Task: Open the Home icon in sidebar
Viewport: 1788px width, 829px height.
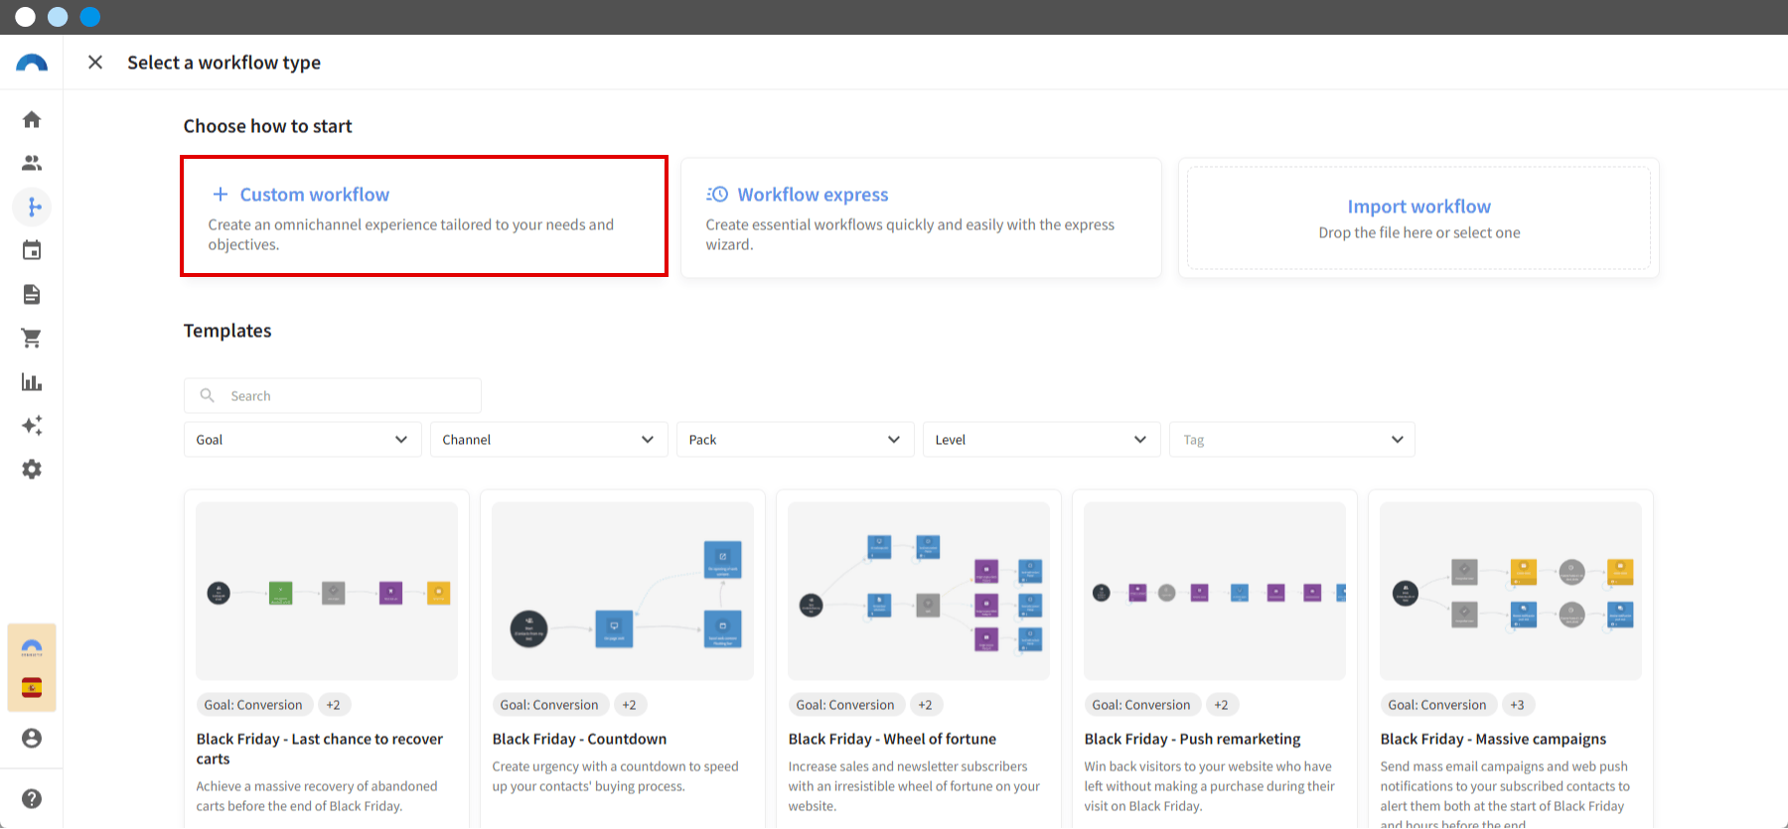Action: [x=32, y=120]
